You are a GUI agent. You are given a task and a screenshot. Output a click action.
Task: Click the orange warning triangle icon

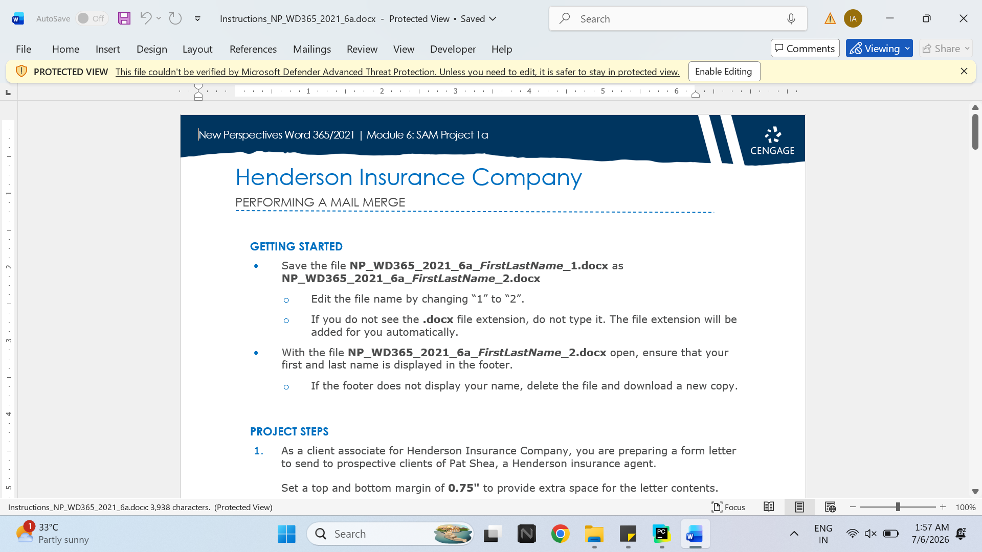[x=830, y=19]
